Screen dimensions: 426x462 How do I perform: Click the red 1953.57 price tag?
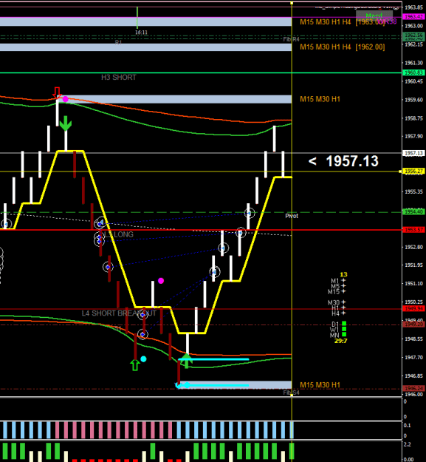click(x=413, y=230)
